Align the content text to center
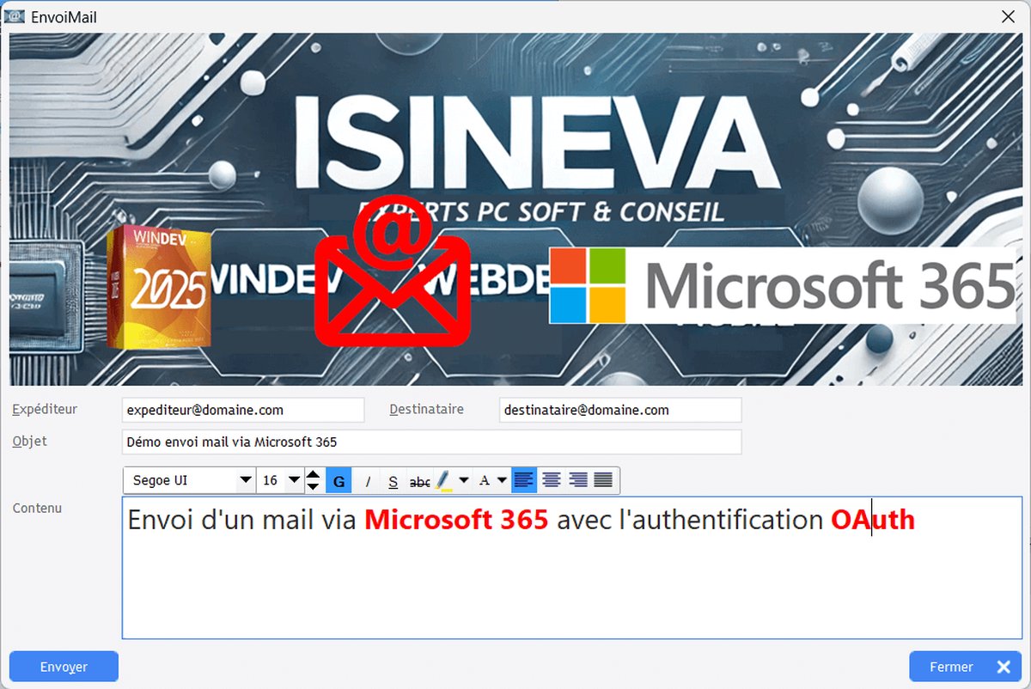1031x689 pixels. point(551,480)
